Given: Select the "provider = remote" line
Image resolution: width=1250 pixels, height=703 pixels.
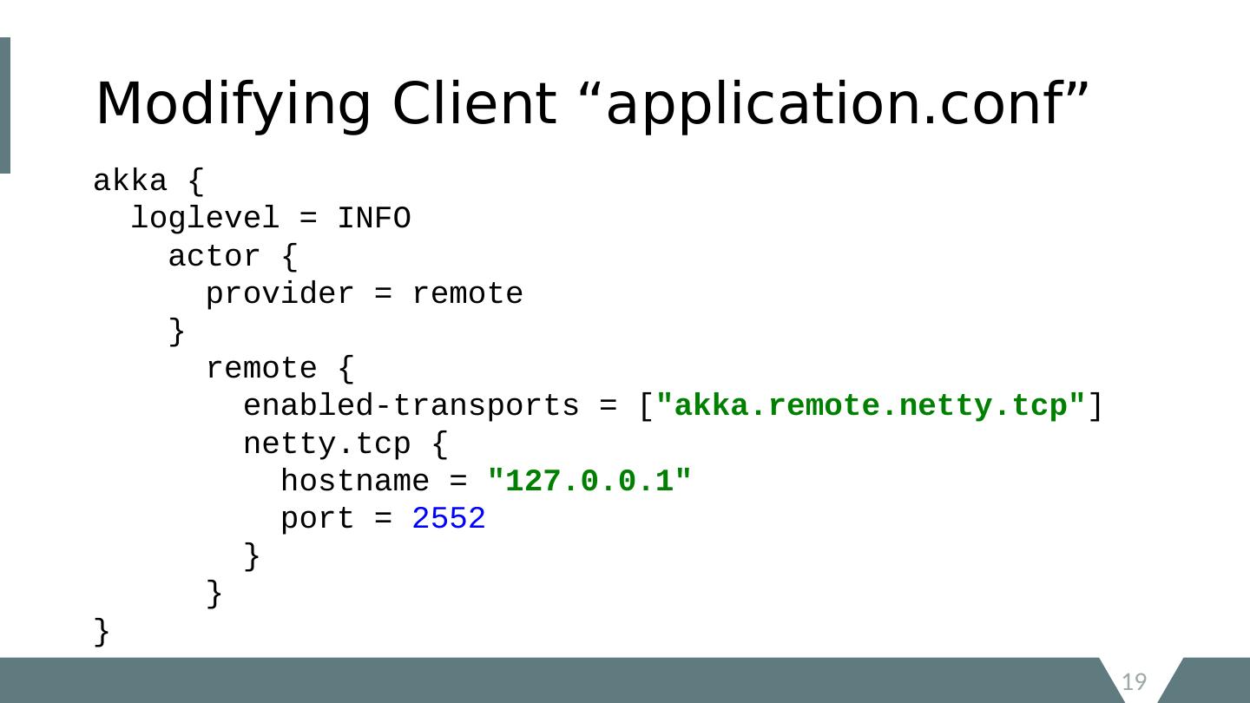Looking at the screenshot, I should [364, 294].
